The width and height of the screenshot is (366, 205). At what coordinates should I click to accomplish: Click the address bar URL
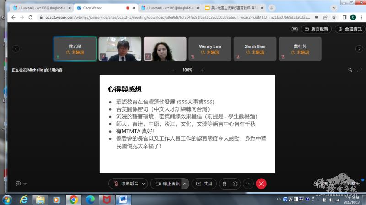click(x=178, y=17)
